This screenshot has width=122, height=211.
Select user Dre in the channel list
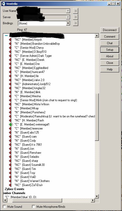click(27, 64)
